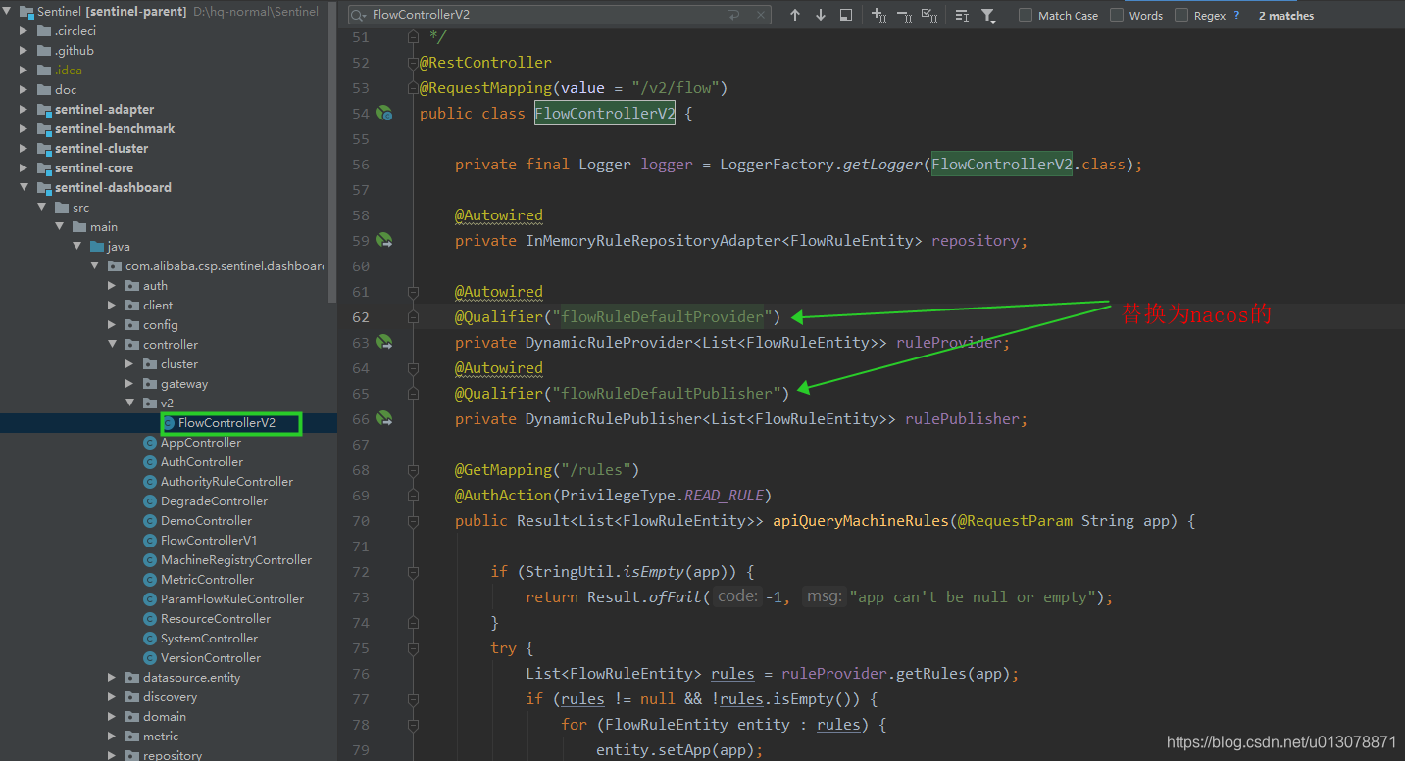Fold the code block at line 61
Image resolution: width=1405 pixels, height=761 pixels.
[x=413, y=292]
